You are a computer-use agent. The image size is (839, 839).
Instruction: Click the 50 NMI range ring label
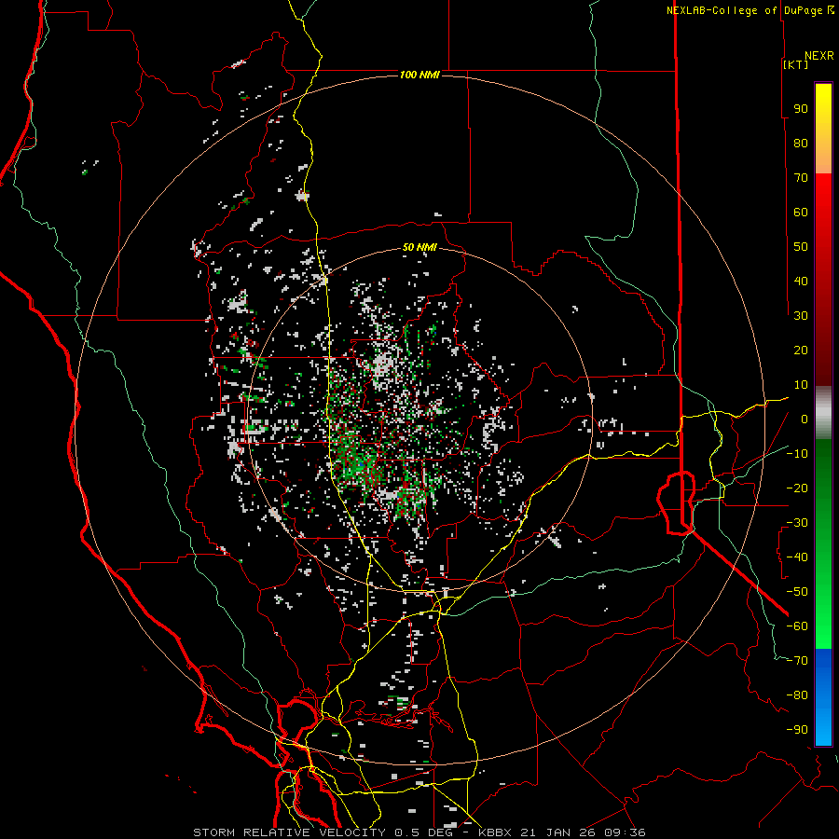pos(419,247)
